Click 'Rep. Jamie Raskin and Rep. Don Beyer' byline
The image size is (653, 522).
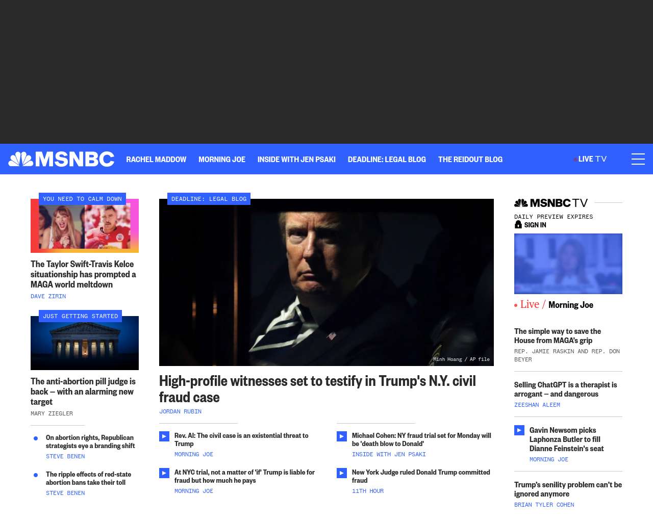[567, 355]
